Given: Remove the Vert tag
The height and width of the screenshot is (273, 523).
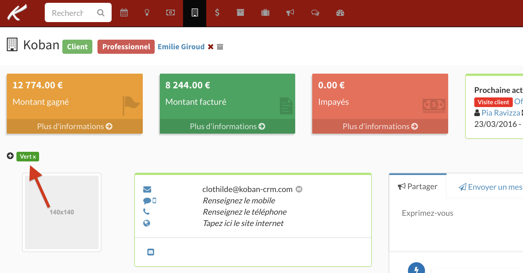Looking at the screenshot, I should (x=34, y=157).
